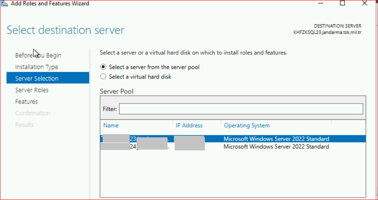Select the highlighted first server row
The height and width of the screenshot is (200, 378).
[x=276, y=139]
